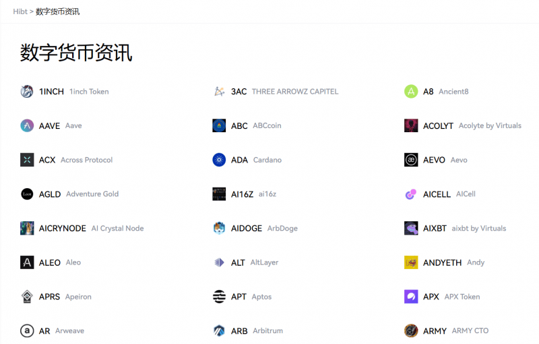Select the ADA symbol text

click(239, 160)
